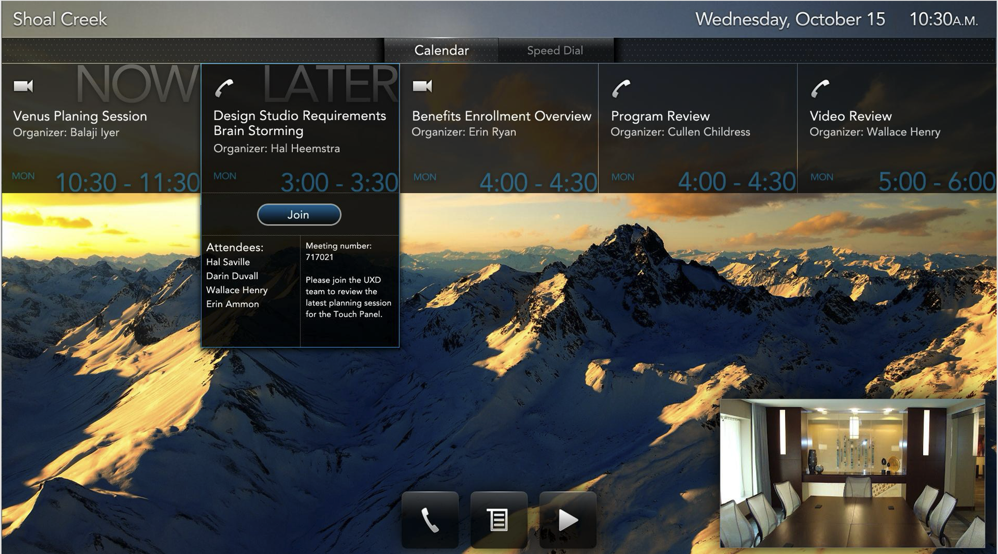The width and height of the screenshot is (998, 554).
Task: Open the Venus Planing Session meeting
Action: tap(80, 116)
